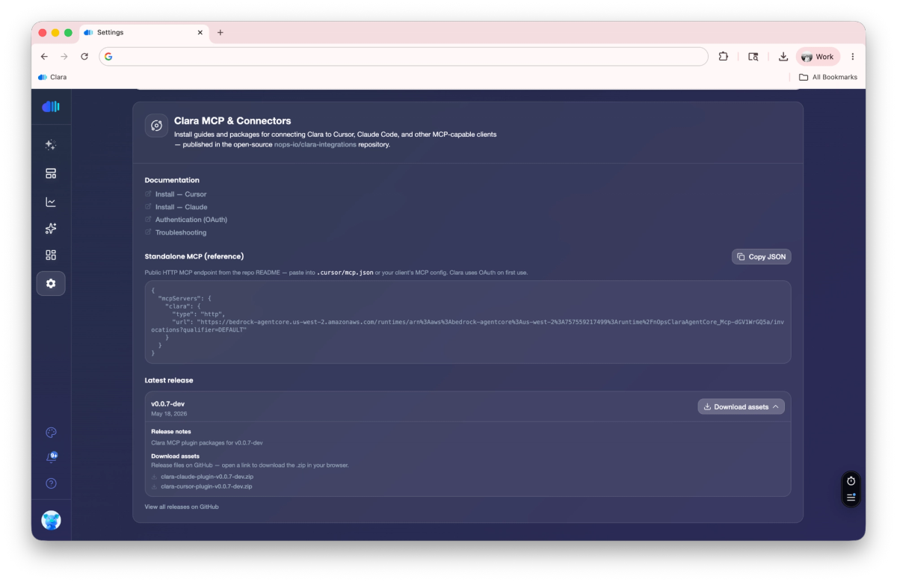Open the Troubleshooting documentation link
Viewport: 897px width, 582px height.
(181, 232)
